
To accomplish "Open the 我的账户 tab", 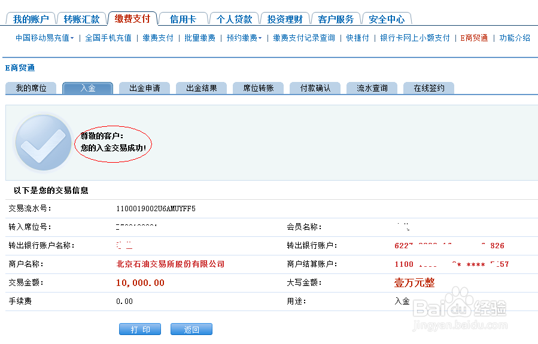I will tap(31, 19).
